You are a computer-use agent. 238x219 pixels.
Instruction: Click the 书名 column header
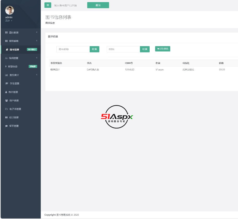coord(89,63)
